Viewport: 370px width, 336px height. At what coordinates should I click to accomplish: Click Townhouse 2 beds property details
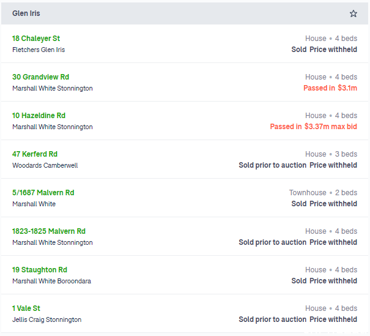click(324, 192)
